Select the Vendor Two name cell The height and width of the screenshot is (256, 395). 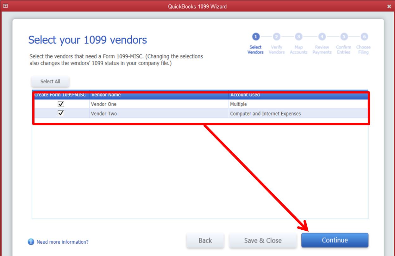159,113
